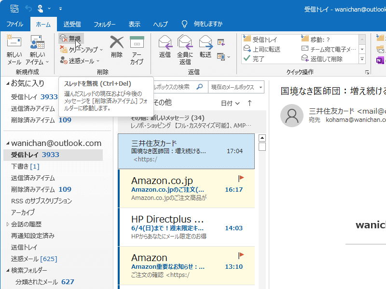Viewport: 386px width, 289px height.
Task: Open 削除済みアイテム 109 under favorites
Action: 41,120
